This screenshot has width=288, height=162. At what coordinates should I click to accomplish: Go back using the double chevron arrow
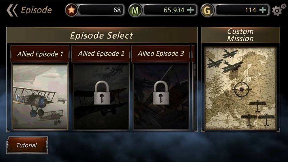12,10
